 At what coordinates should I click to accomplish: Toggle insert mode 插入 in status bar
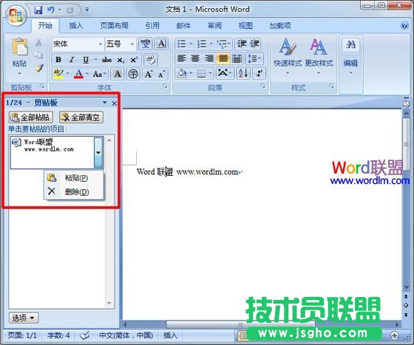(x=170, y=335)
